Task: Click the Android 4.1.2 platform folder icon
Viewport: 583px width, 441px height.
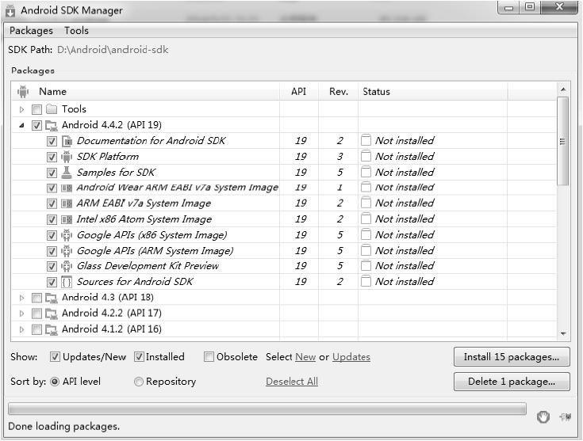Action: point(52,329)
